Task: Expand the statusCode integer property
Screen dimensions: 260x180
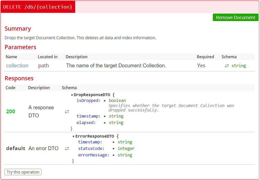Action: click(x=114, y=149)
